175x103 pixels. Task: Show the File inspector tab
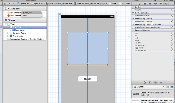pos(139,4)
